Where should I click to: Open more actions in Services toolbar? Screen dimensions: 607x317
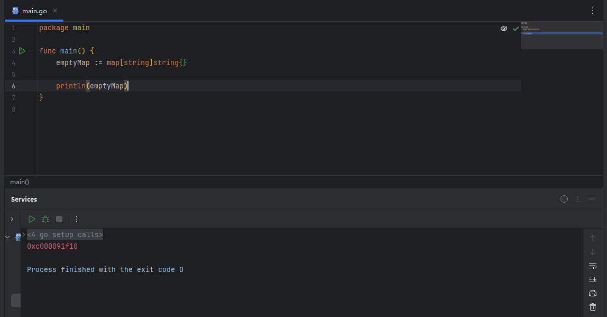(77, 219)
